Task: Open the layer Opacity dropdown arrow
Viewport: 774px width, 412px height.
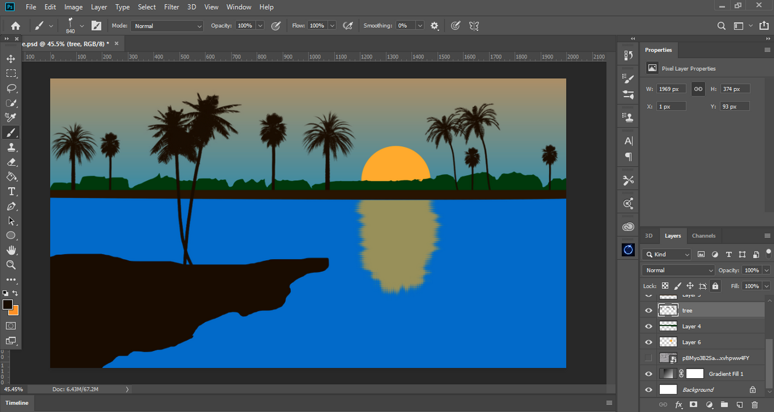Action: click(x=767, y=270)
